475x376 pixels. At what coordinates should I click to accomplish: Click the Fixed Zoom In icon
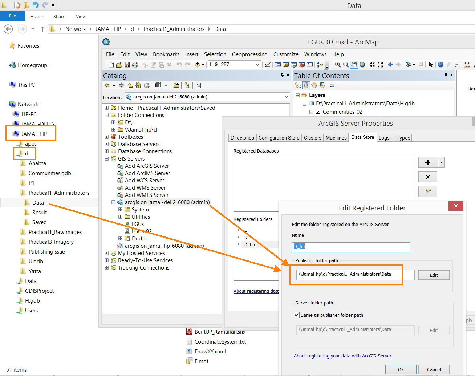click(x=372, y=65)
